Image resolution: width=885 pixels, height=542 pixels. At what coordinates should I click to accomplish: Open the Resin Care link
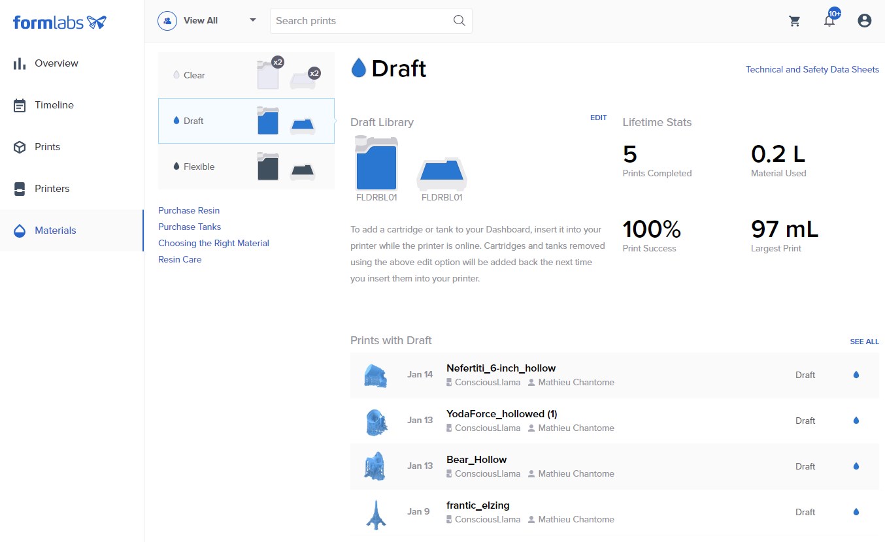(x=180, y=259)
